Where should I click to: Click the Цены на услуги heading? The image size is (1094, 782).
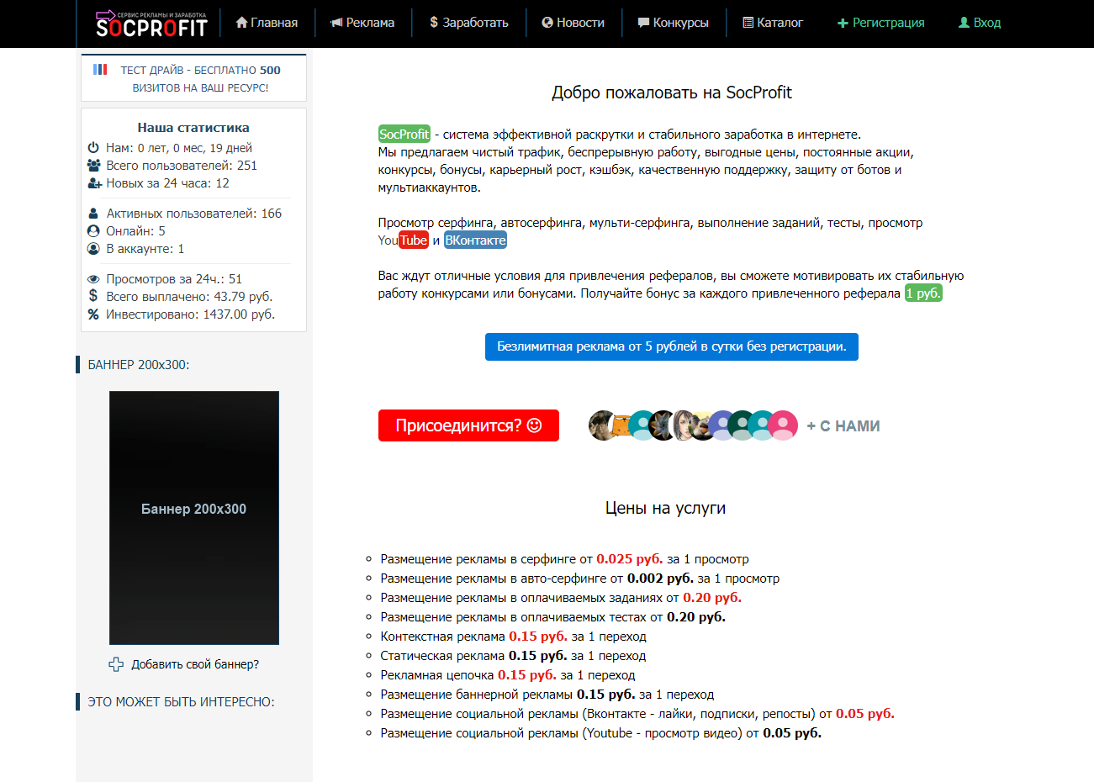[x=665, y=508]
